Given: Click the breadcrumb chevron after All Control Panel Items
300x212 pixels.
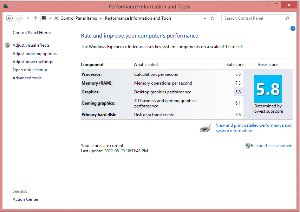Looking at the screenshot, I should click(x=101, y=18).
